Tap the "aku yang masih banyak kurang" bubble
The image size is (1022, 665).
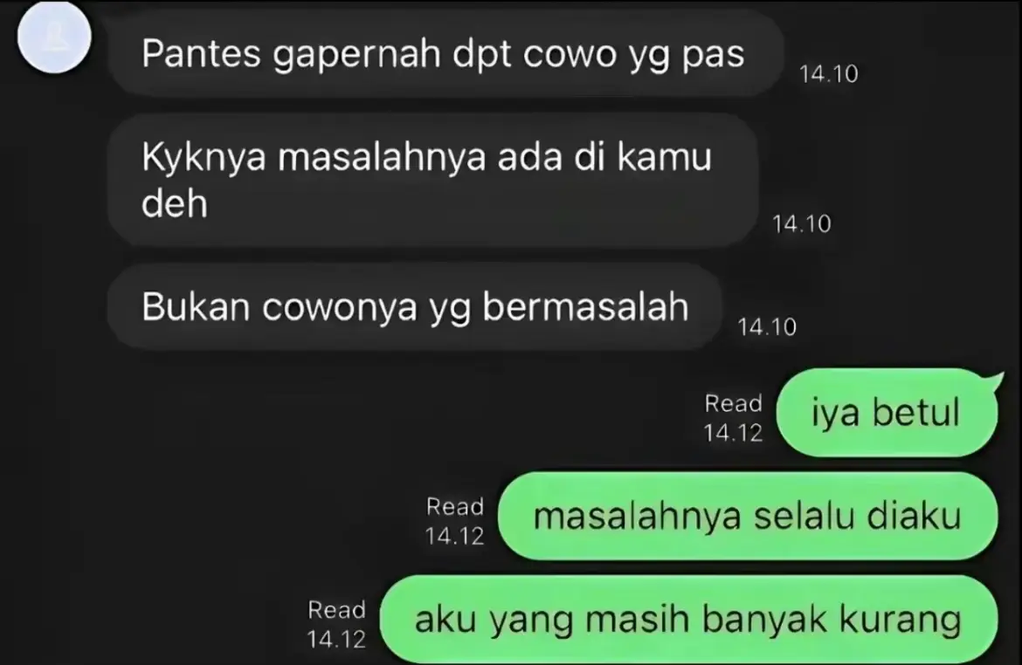tap(688, 620)
